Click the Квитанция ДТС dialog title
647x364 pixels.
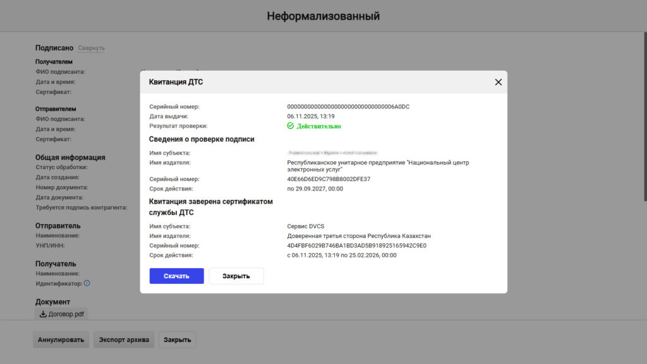coord(176,82)
